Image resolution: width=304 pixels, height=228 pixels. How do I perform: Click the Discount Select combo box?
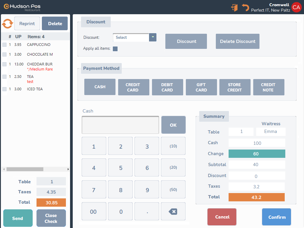pyautogui.click(x=131, y=38)
